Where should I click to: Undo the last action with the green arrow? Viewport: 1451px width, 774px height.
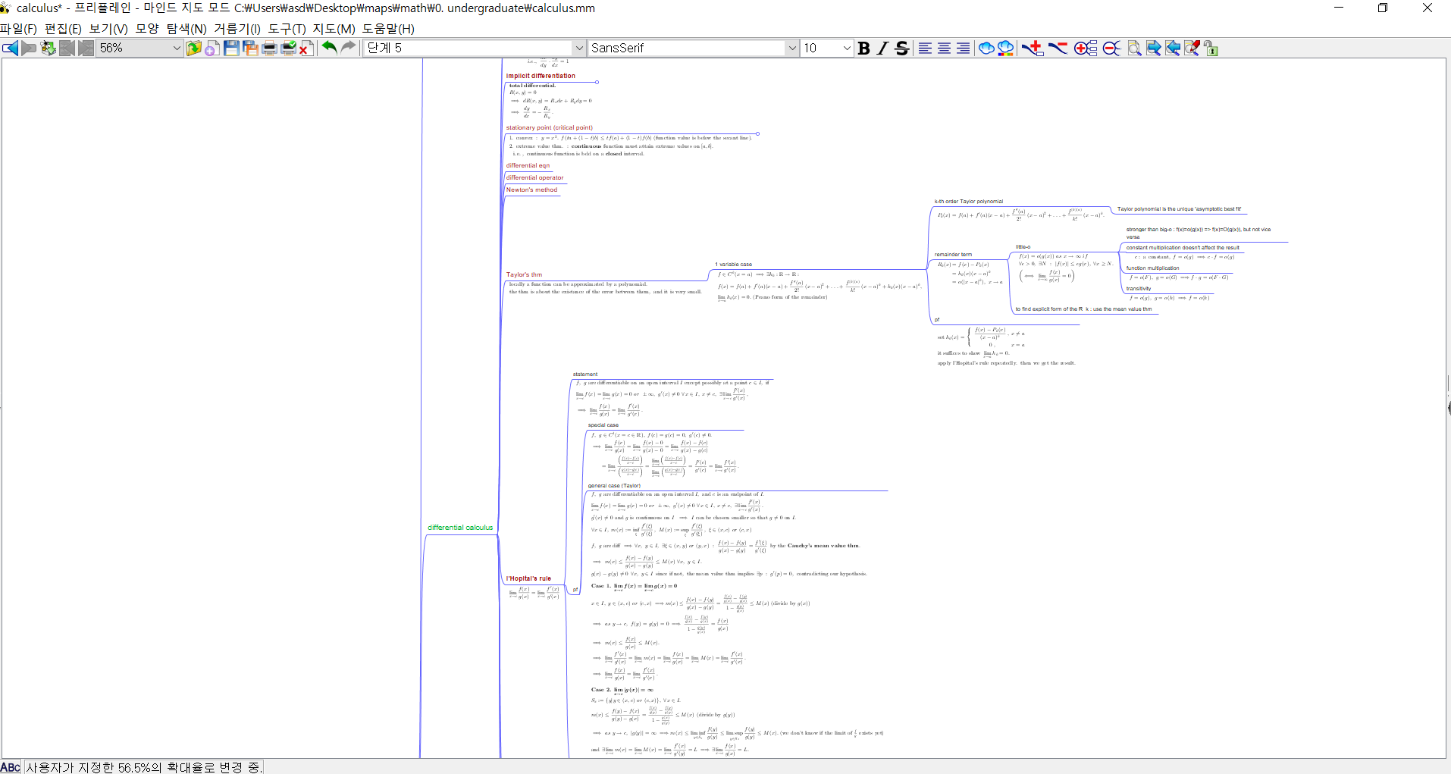click(329, 48)
